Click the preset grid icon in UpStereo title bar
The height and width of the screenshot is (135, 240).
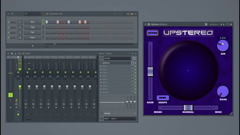pos(206,24)
